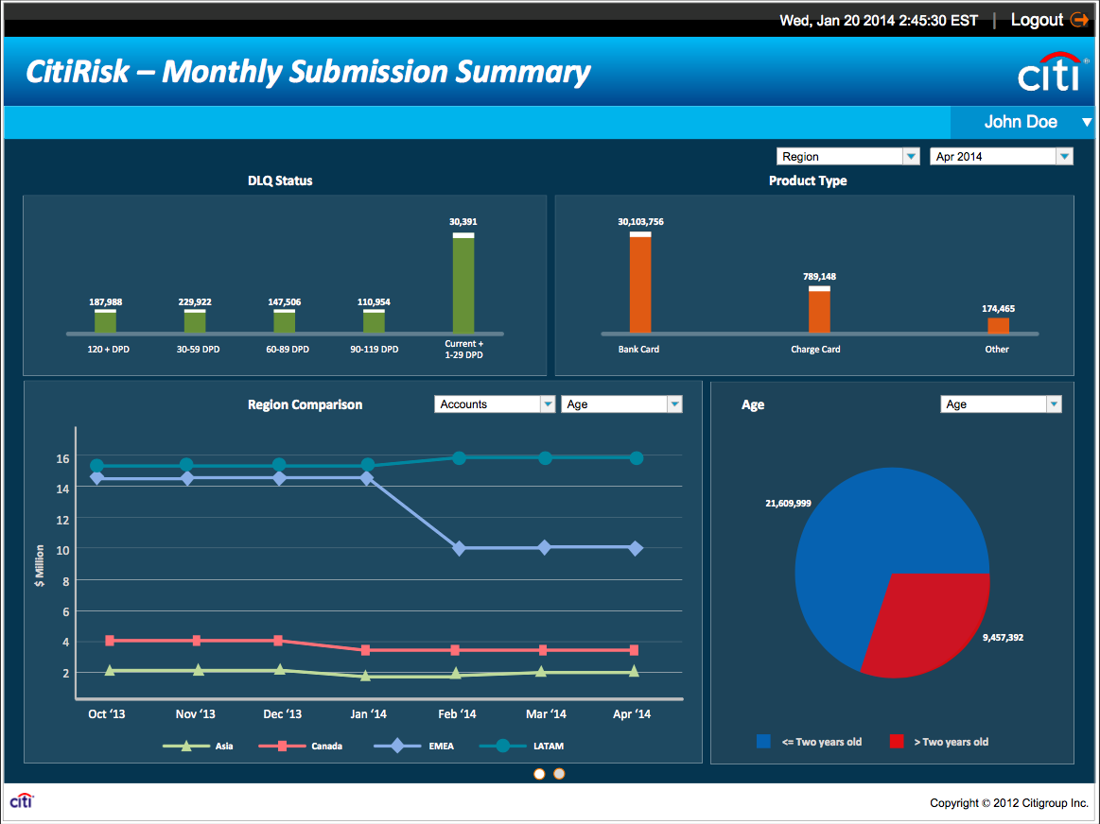
Task: Click the Region Comparison heading
Action: click(306, 404)
